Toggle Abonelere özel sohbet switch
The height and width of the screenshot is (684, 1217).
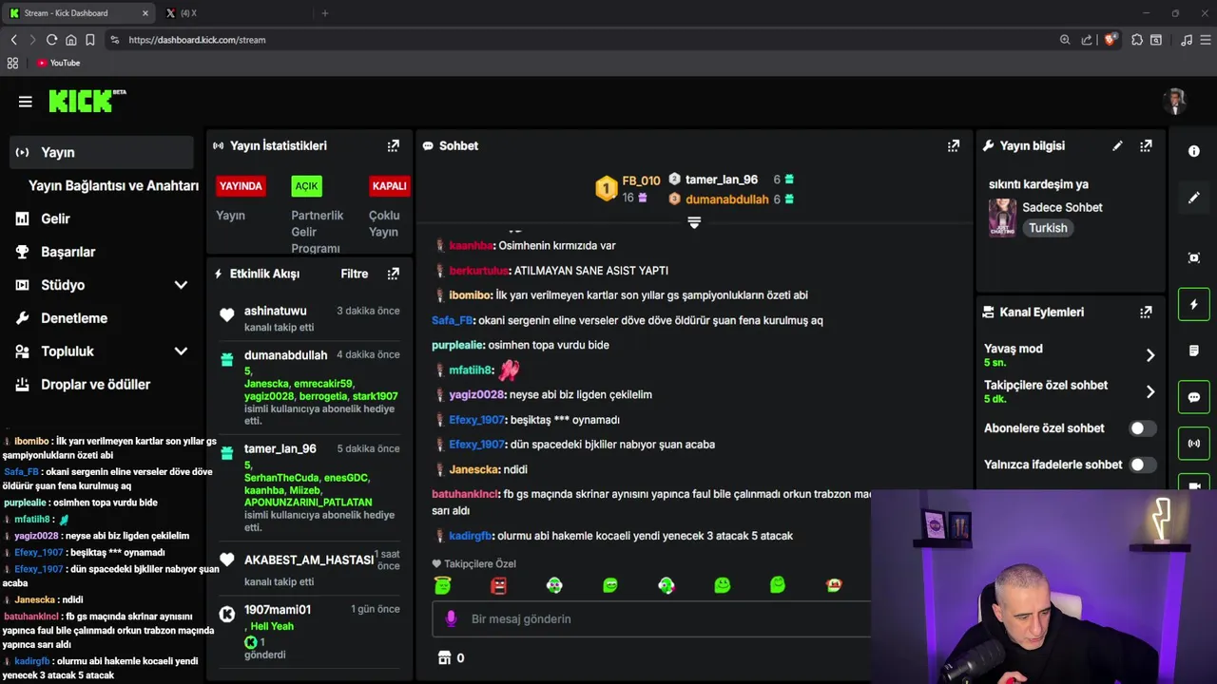pos(1142,428)
